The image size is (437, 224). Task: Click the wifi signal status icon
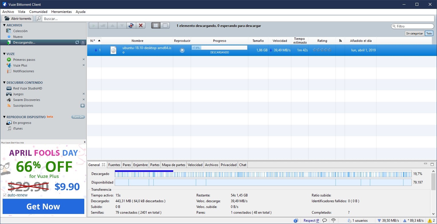click(x=333, y=221)
